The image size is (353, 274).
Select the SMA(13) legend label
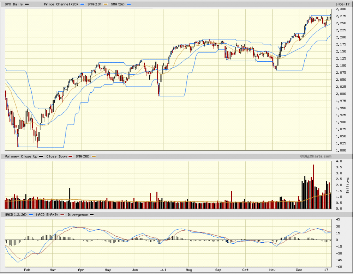[95, 4]
